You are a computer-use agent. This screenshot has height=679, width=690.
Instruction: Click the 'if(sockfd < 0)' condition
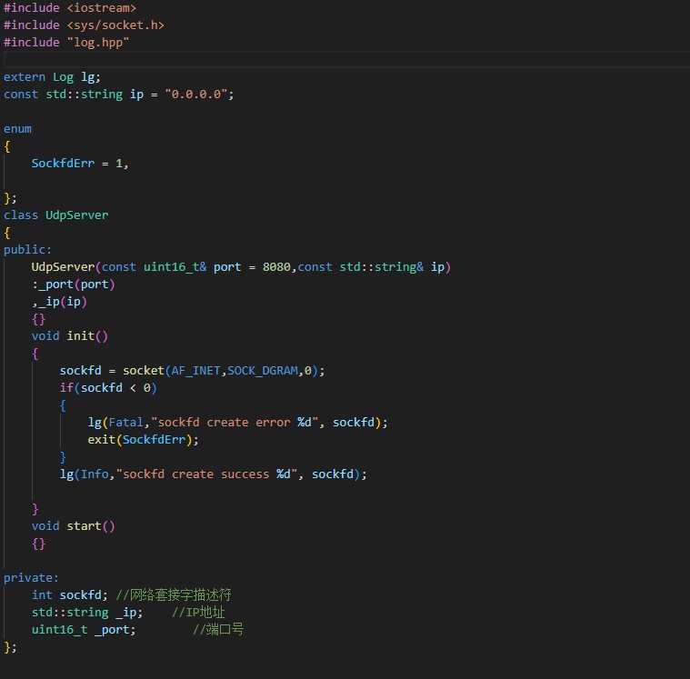108,388
